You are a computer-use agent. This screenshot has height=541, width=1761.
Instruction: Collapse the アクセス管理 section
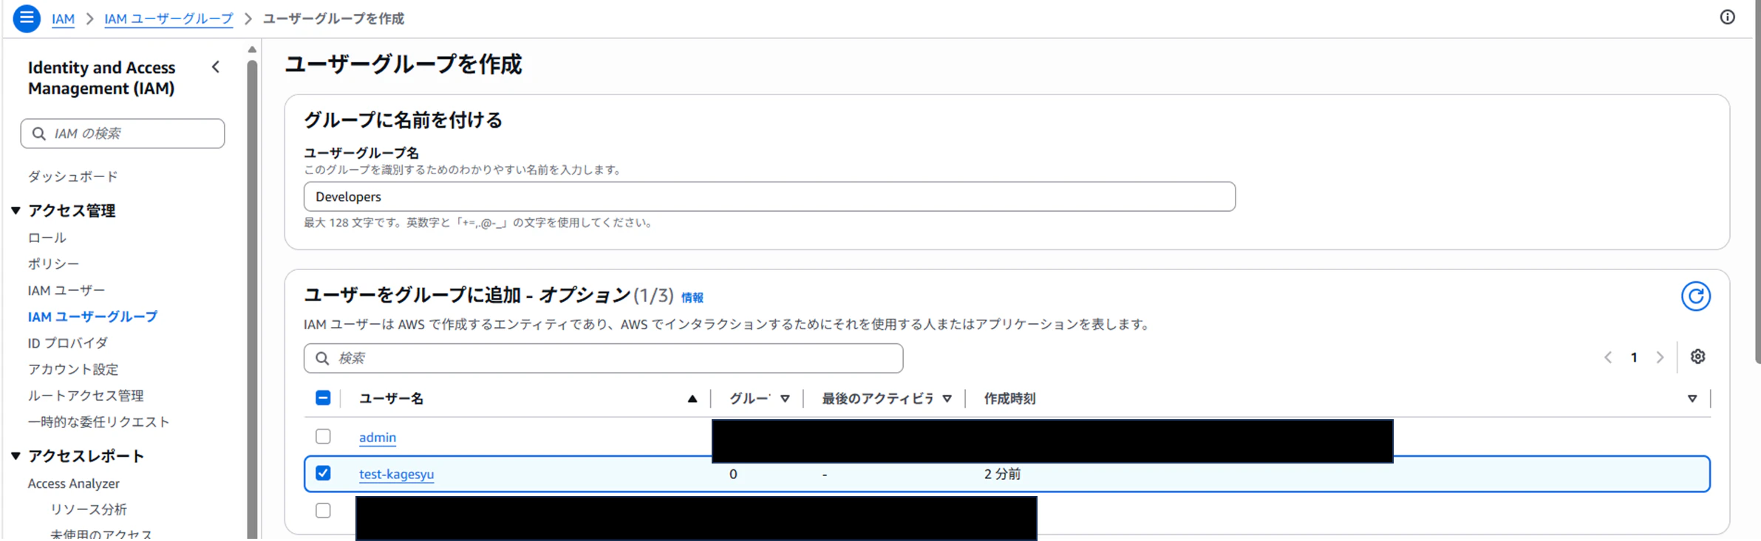click(x=16, y=210)
